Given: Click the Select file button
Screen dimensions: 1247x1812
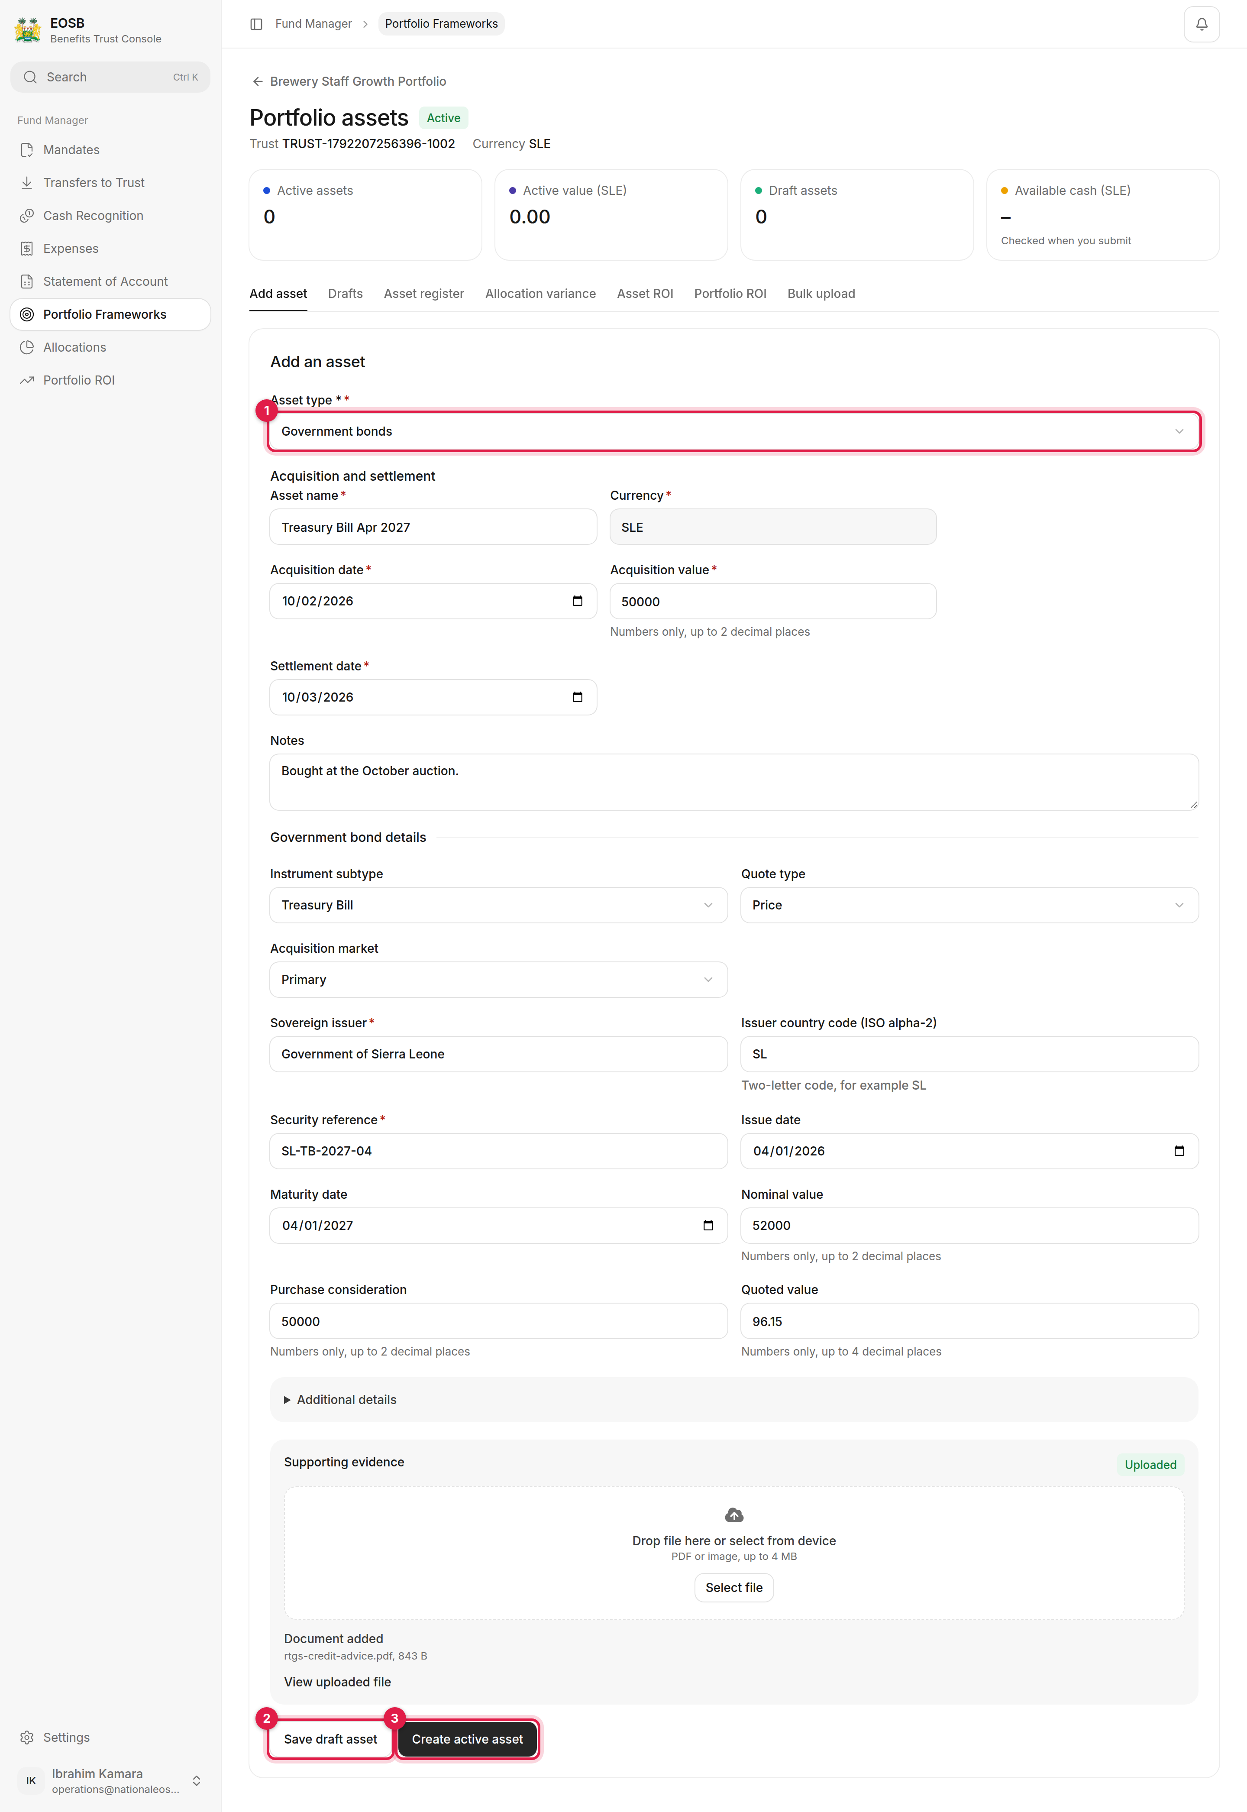Looking at the screenshot, I should click(733, 1587).
